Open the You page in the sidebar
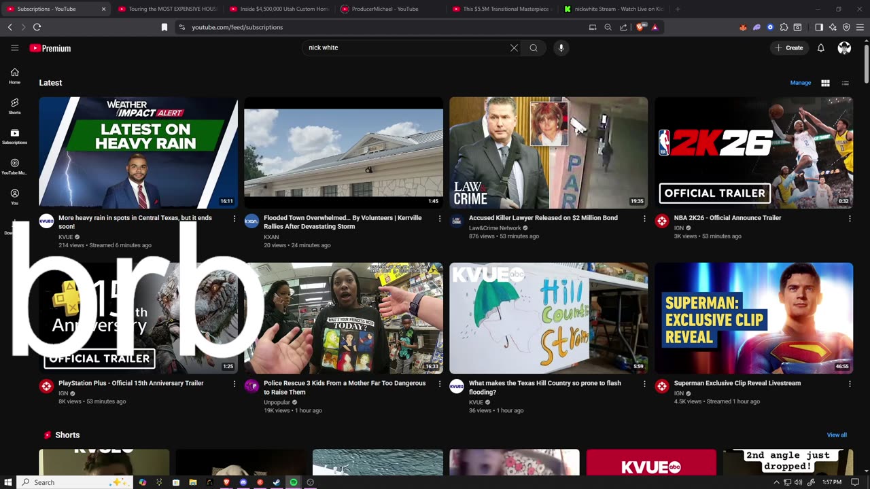 (14, 196)
